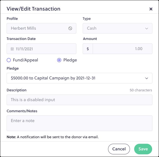
Task: Focus the Comments/Notes text area
Action: click(79, 123)
